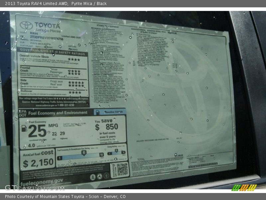This screenshot has width=266, height=200.
Task: Click the "Fuel Economy and Environment" heading
Action: 58,113
